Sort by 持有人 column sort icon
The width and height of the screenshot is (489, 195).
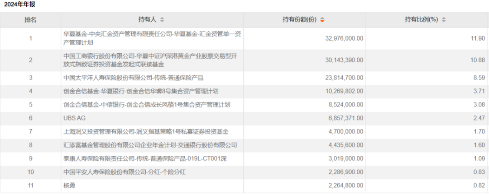click(x=162, y=19)
